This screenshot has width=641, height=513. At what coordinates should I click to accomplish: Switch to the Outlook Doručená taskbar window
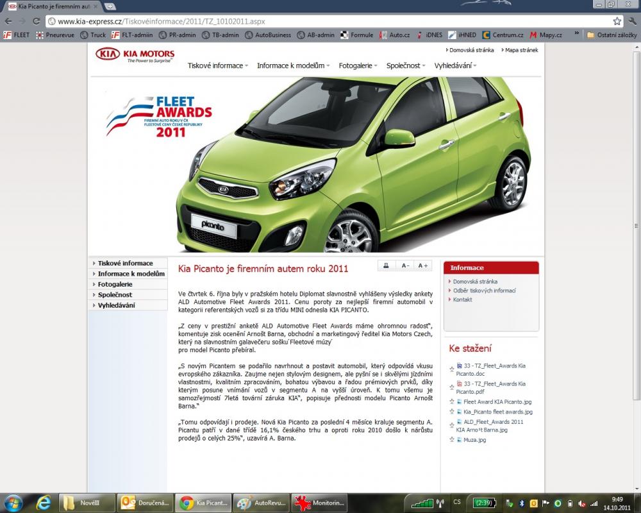tap(144, 503)
